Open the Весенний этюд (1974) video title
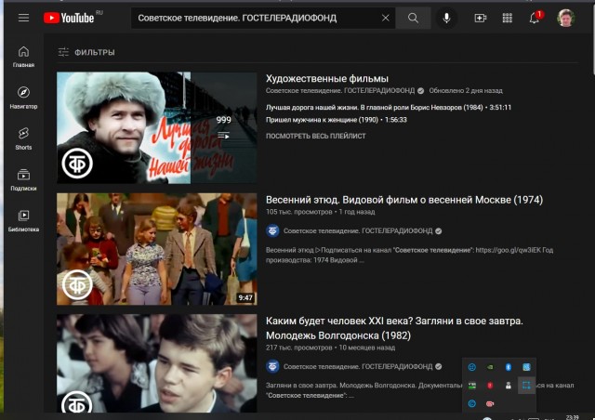Screen dimensions: 595x420 [404, 200]
